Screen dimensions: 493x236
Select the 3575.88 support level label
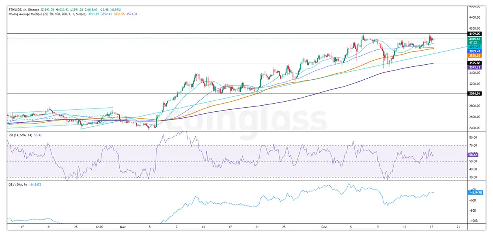474,63
